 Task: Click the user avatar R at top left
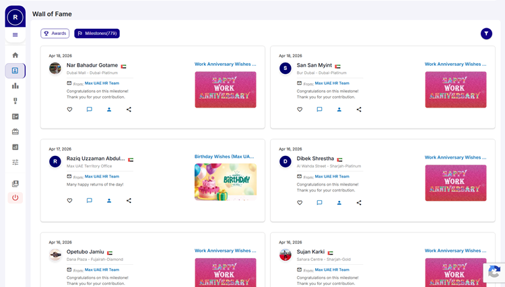[x=15, y=17]
